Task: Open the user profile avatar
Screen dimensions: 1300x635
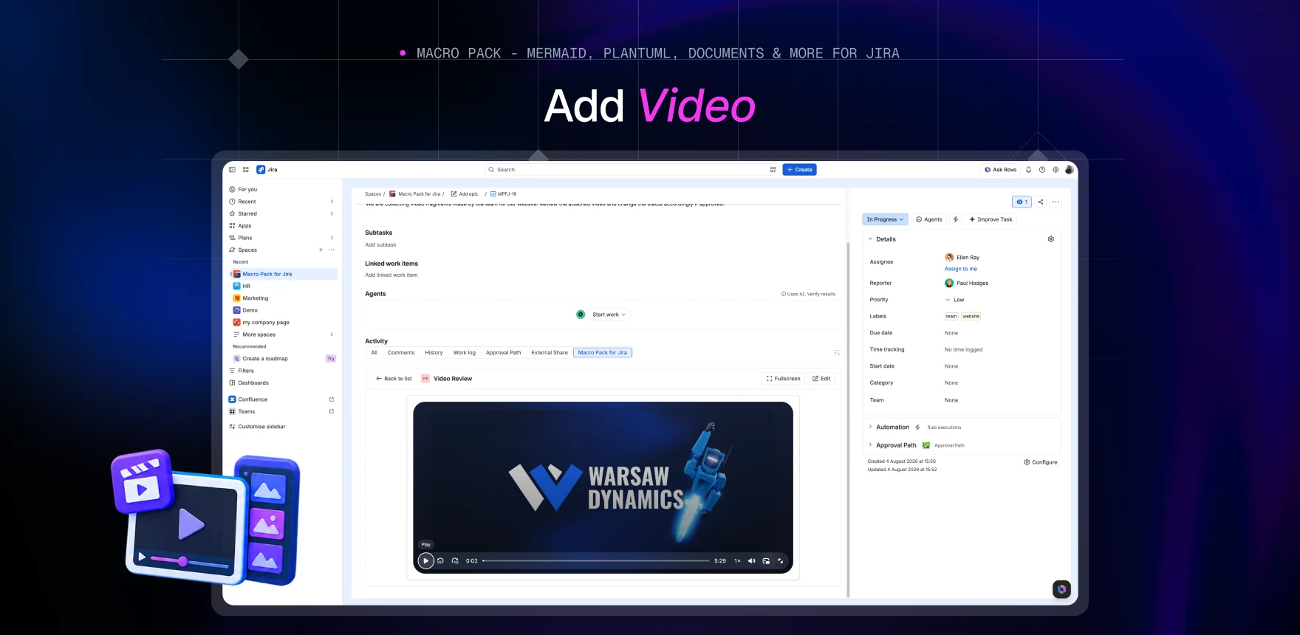Action: pos(1069,170)
